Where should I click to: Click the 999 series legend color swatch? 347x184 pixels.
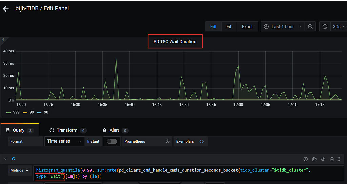point(8,112)
